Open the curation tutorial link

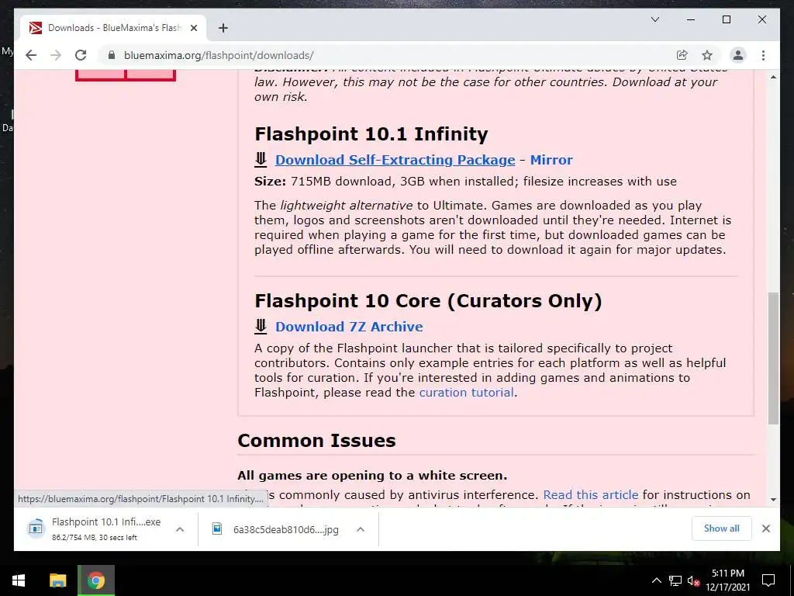pos(466,392)
